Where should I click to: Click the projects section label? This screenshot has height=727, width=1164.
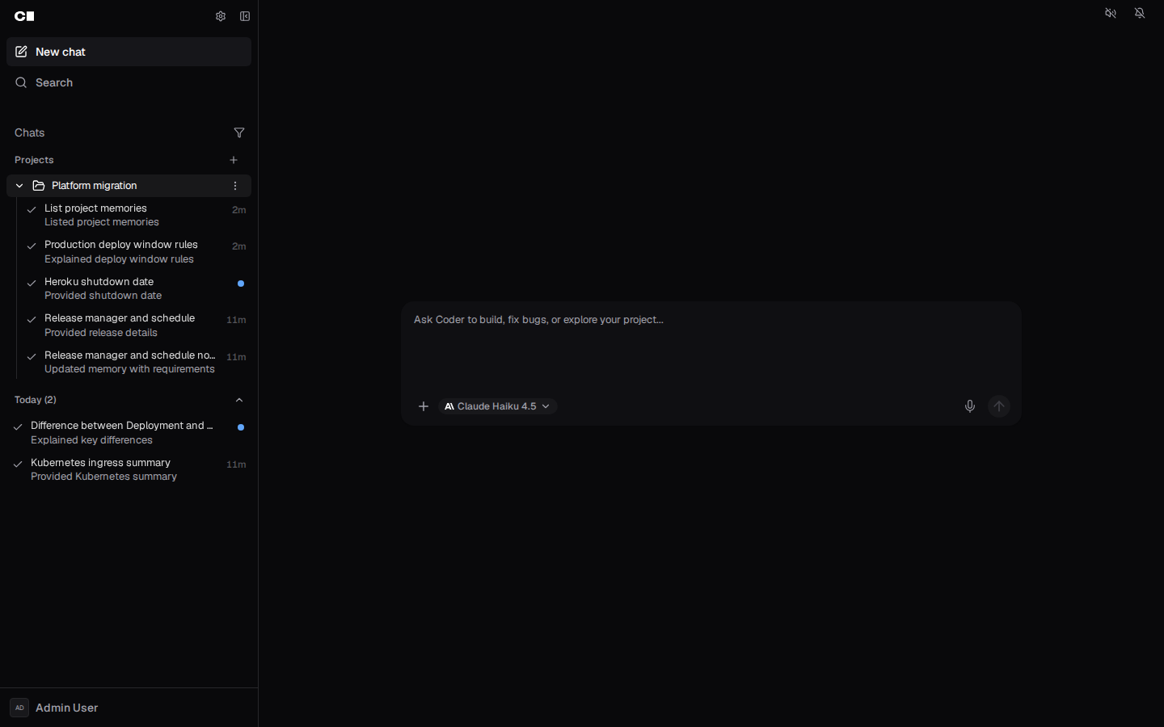pyautogui.click(x=34, y=160)
